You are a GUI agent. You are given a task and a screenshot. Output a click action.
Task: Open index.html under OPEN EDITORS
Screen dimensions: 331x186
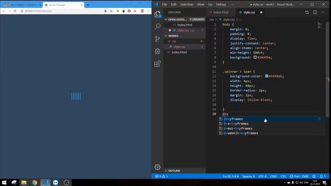(x=185, y=25)
